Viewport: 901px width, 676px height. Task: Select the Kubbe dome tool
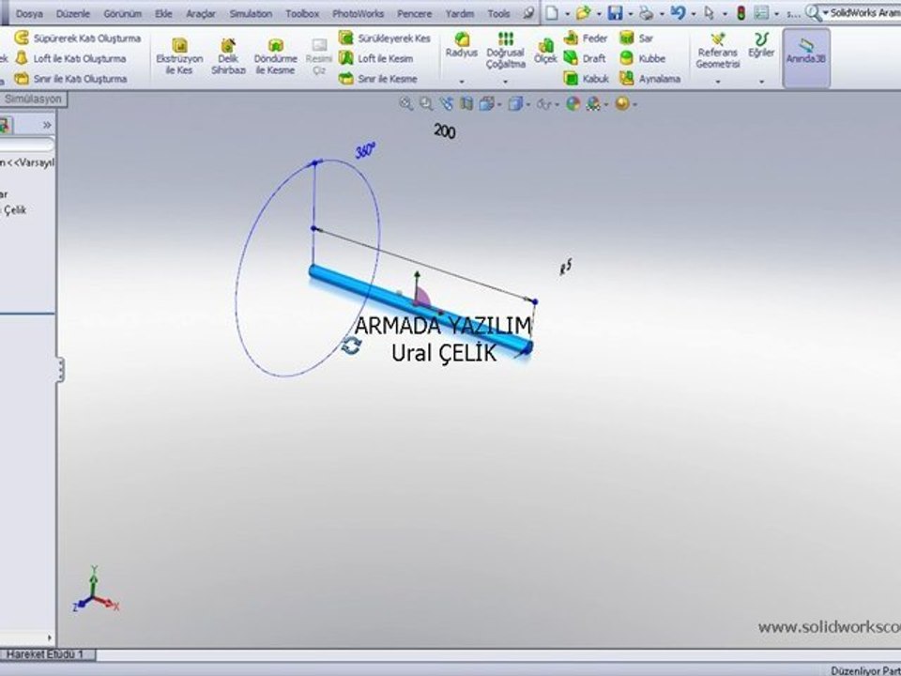642,58
